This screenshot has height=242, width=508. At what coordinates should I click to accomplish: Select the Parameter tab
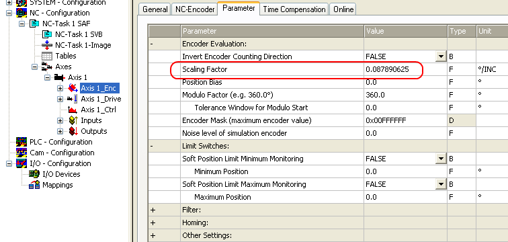(x=239, y=8)
